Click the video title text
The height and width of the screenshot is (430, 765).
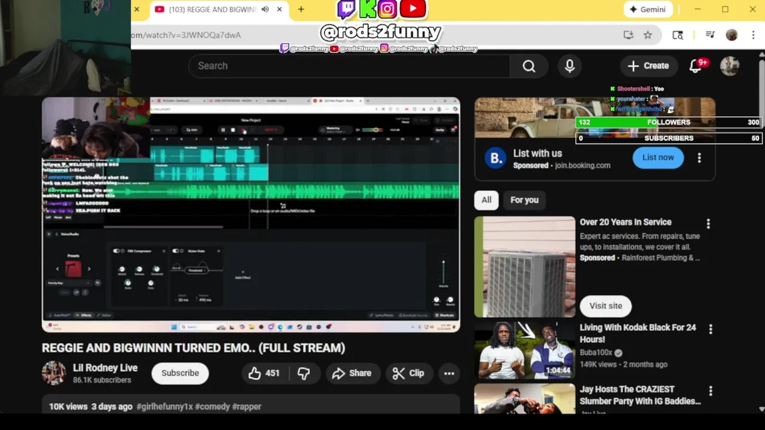click(x=194, y=348)
